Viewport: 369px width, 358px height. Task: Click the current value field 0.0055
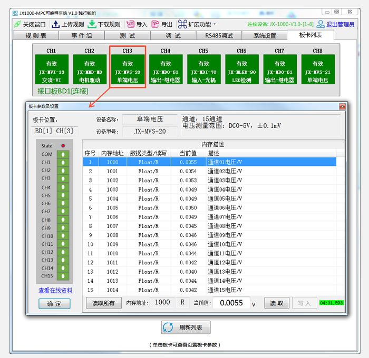231,303
